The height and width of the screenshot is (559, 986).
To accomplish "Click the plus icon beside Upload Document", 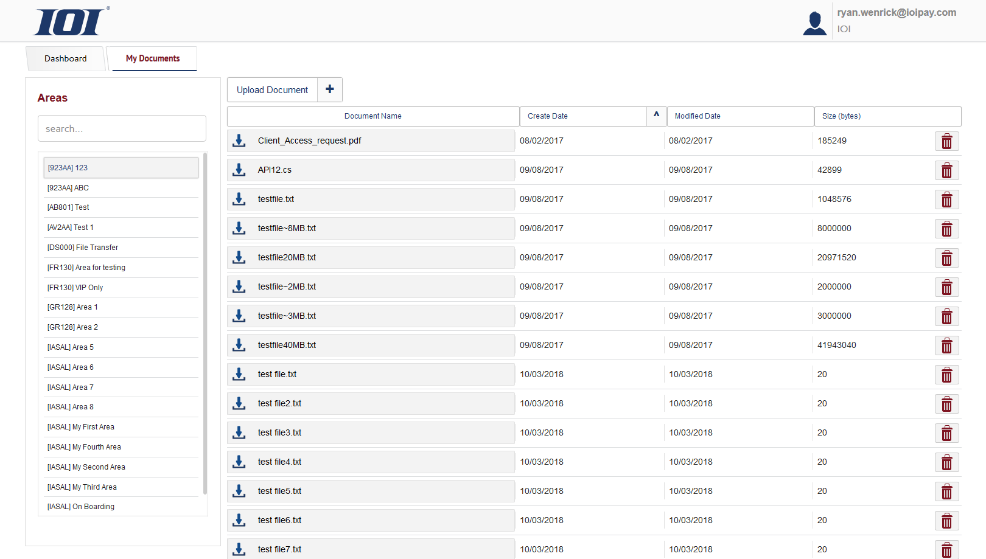I will [x=329, y=89].
